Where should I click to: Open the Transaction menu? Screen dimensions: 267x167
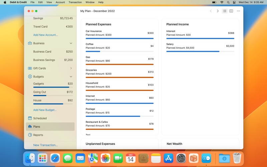[75, 2]
